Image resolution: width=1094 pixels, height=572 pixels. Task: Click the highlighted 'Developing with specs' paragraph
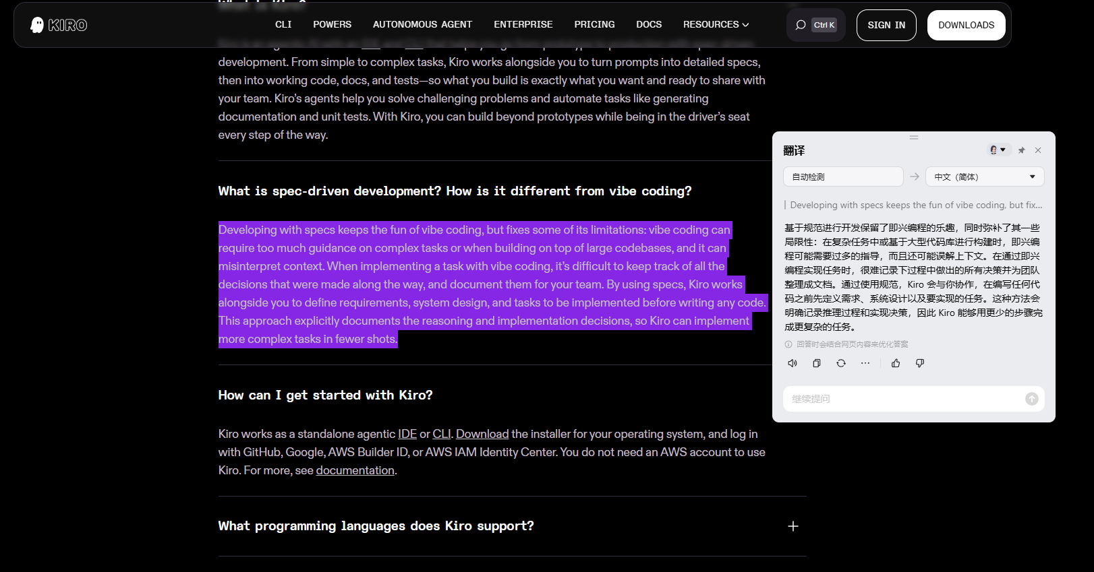(492, 284)
